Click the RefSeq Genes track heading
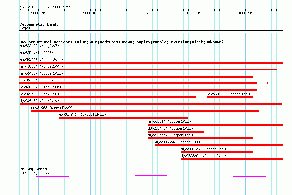Screen dimensions: 292x195 point(33,169)
